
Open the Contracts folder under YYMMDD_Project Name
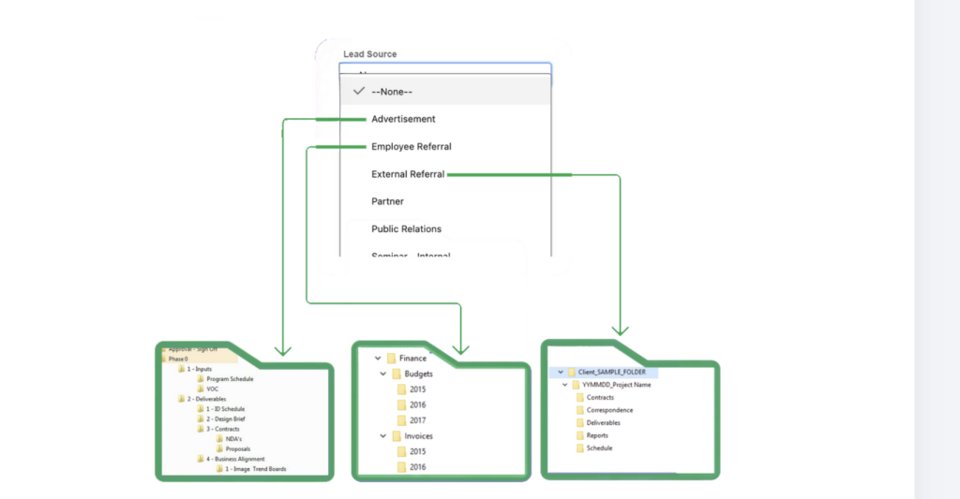point(600,398)
